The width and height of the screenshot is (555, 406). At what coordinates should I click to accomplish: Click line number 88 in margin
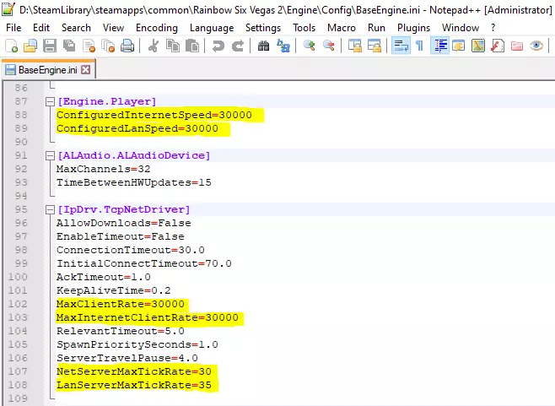pyautogui.click(x=21, y=115)
